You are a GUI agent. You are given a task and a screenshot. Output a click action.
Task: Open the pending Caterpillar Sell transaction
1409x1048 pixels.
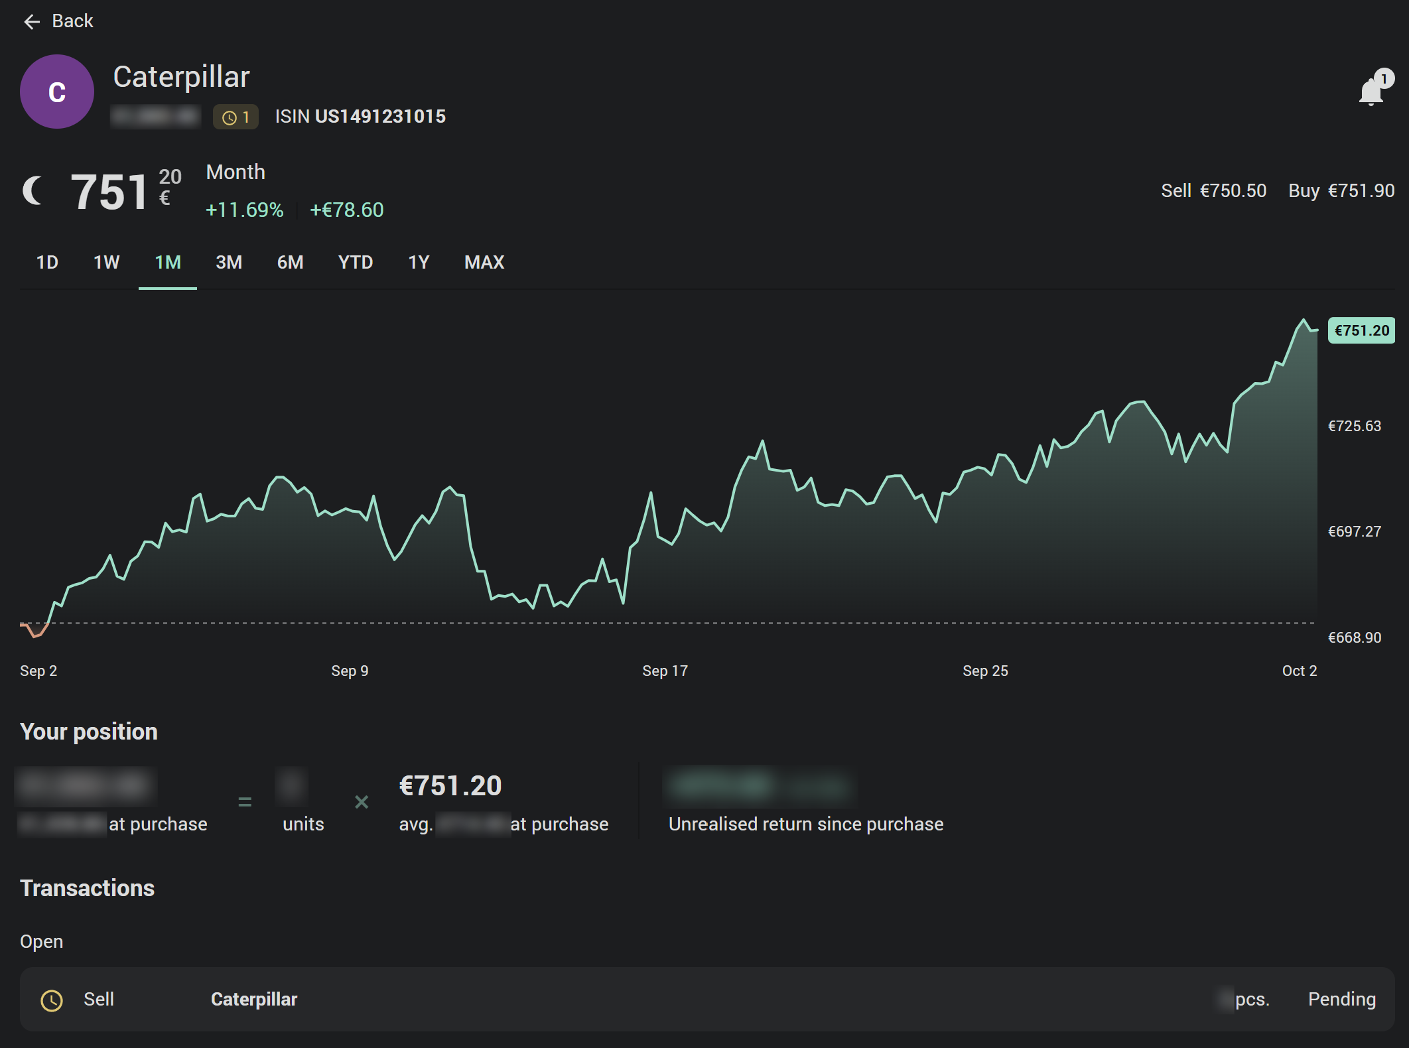(707, 999)
